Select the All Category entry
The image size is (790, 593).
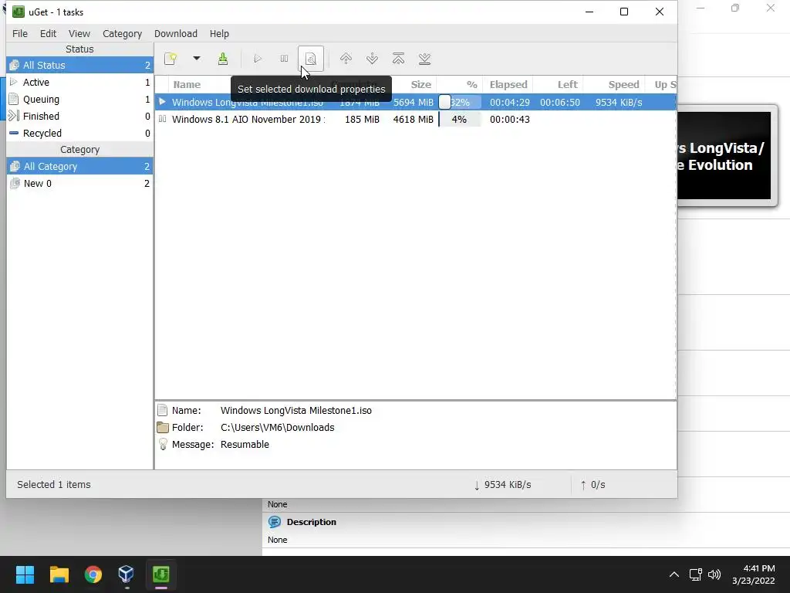point(79,167)
